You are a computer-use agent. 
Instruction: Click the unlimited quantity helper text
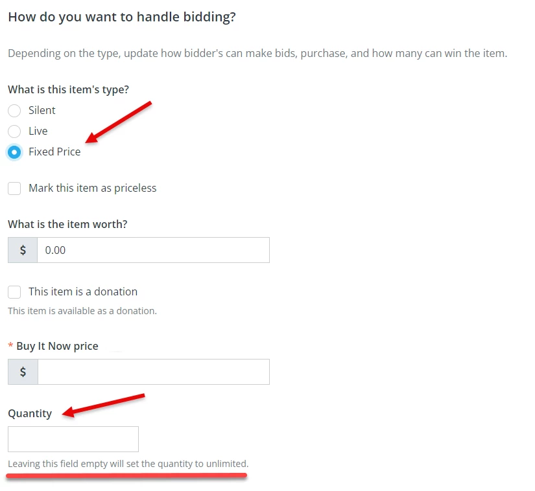(x=126, y=464)
